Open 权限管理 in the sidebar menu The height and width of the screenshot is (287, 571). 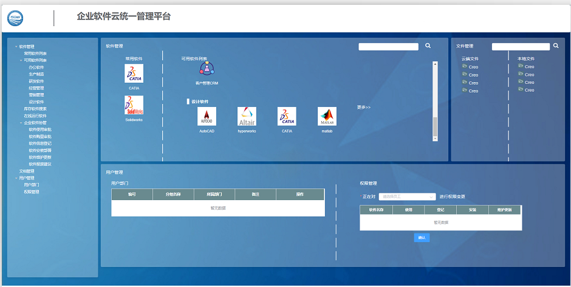click(32, 192)
